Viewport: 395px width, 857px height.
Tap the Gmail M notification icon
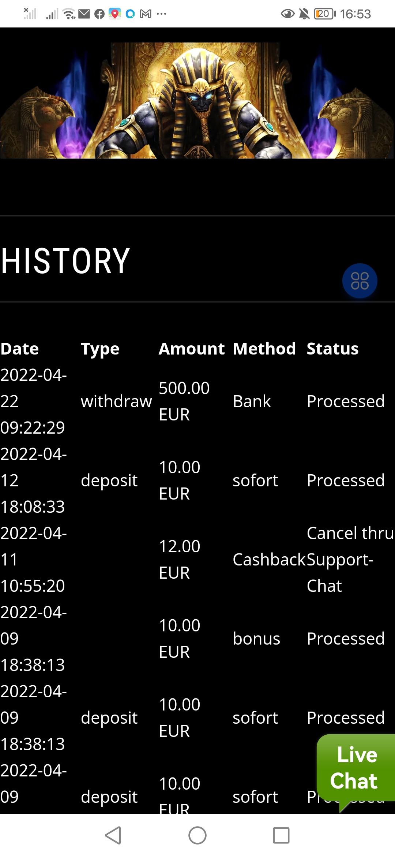pos(146,14)
